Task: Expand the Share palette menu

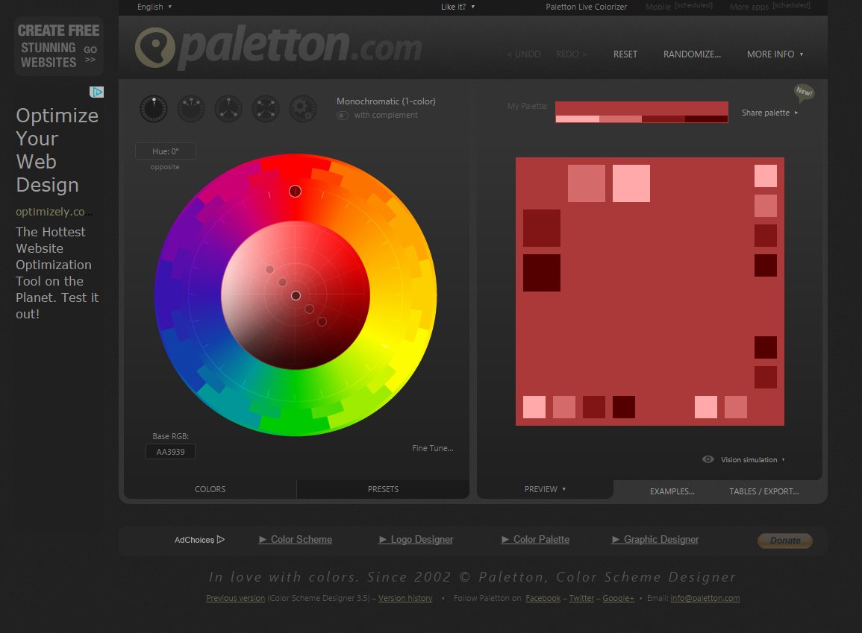Action: point(769,113)
